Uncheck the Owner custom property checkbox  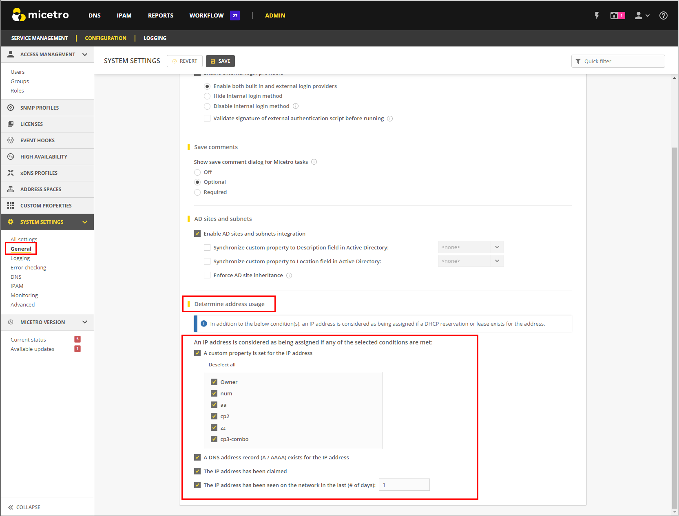[x=214, y=382]
